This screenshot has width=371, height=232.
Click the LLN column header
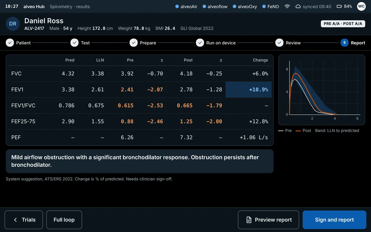[x=100, y=60]
